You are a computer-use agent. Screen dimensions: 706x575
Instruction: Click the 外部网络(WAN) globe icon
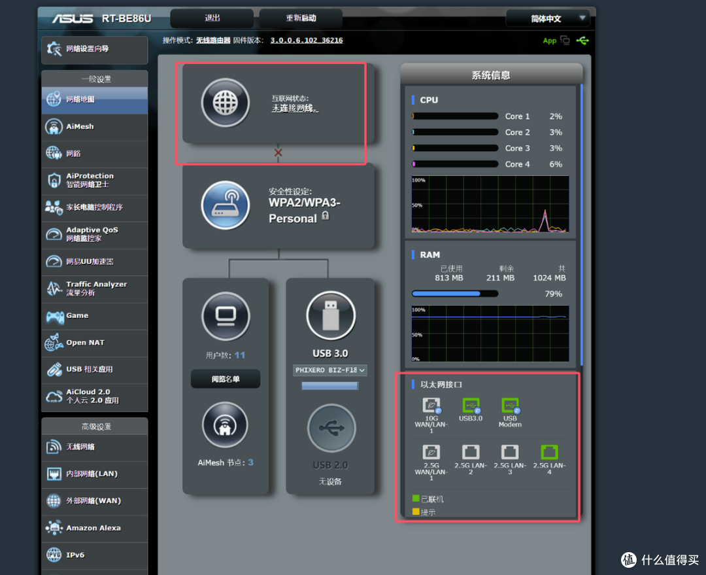coord(54,500)
